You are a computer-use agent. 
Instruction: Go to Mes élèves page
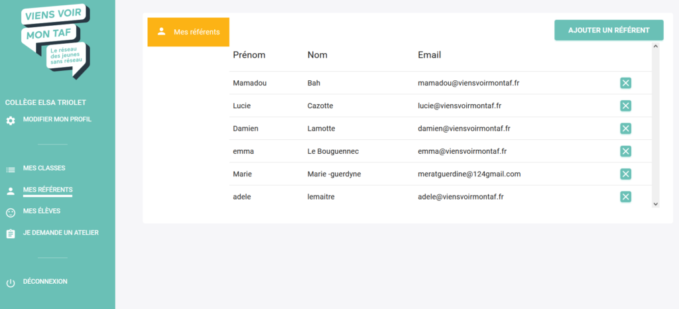(x=42, y=211)
